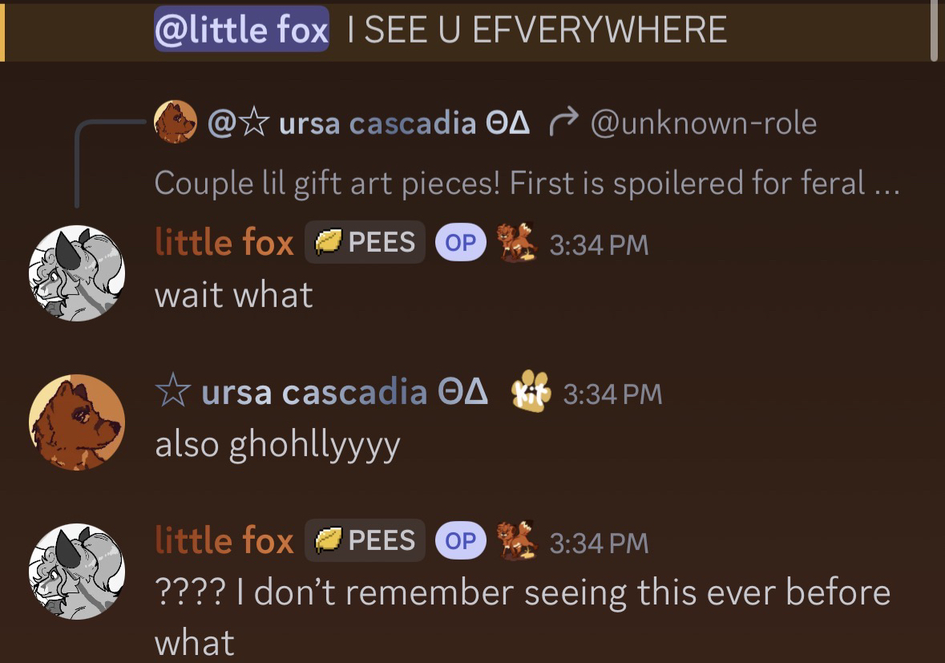Click little fox's avatar beside "wait what"
This screenshot has width=945, height=663.
(x=77, y=273)
